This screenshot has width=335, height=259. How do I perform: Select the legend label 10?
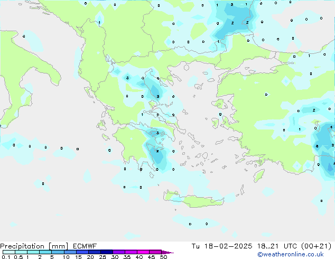tap(66, 257)
